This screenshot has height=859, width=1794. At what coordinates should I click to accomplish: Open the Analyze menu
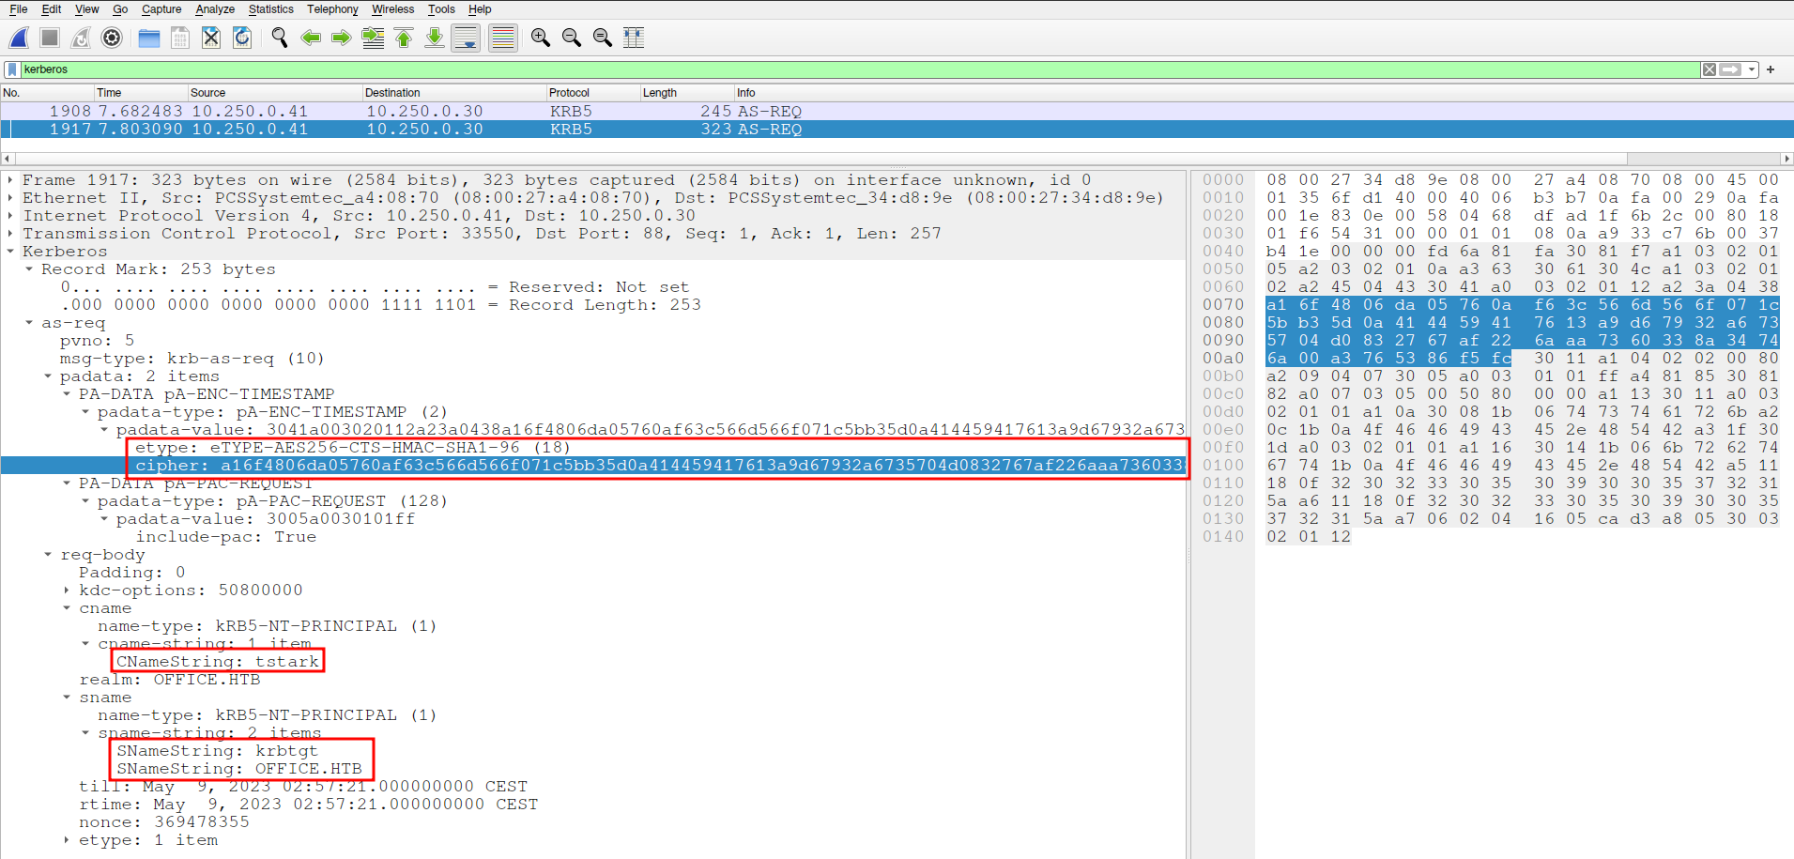[215, 9]
